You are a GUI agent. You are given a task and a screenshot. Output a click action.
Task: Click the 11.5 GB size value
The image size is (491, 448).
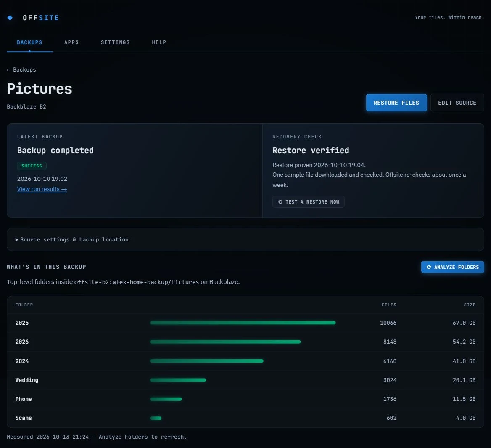pyautogui.click(x=464, y=399)
